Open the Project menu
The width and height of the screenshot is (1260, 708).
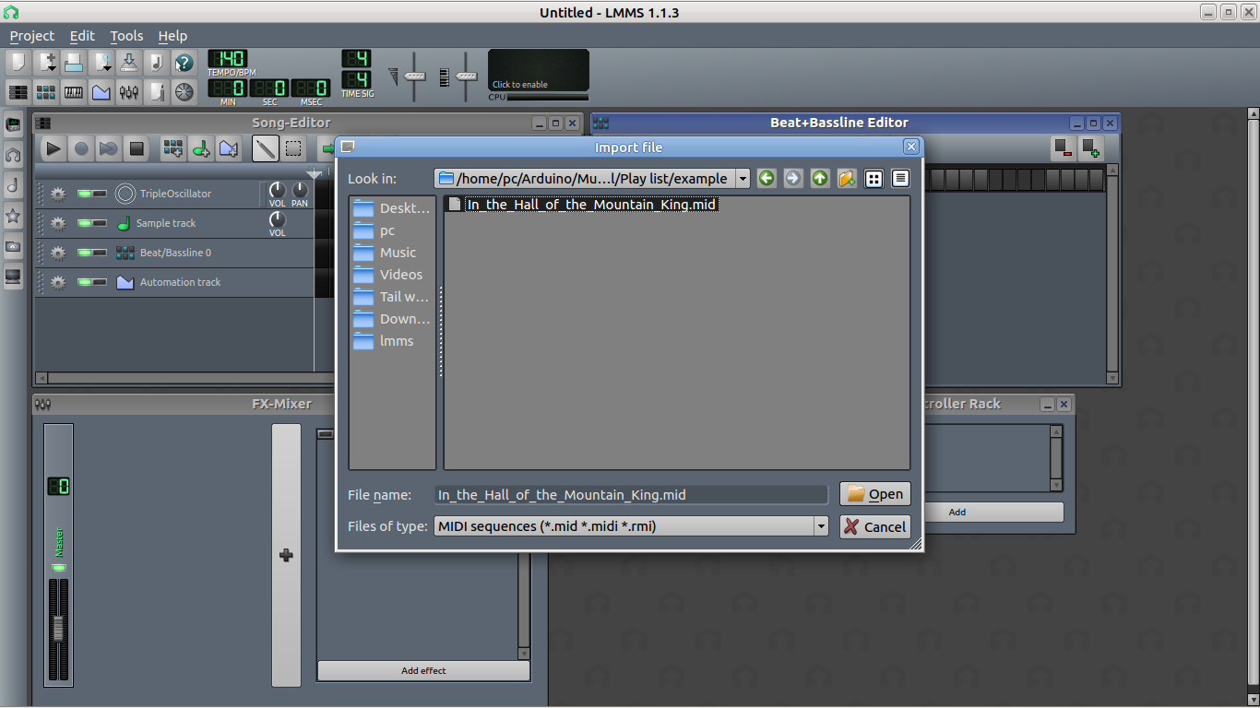tap(32, 36)
